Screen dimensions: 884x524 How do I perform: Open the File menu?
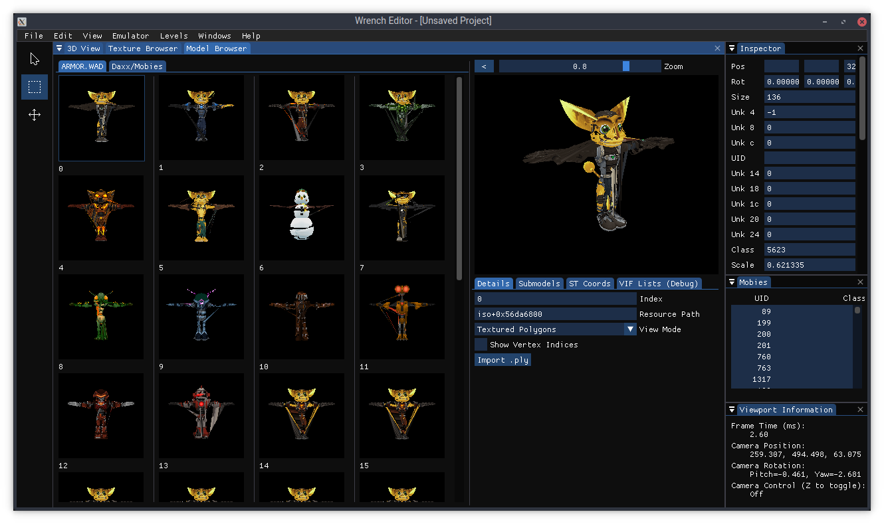34,36
